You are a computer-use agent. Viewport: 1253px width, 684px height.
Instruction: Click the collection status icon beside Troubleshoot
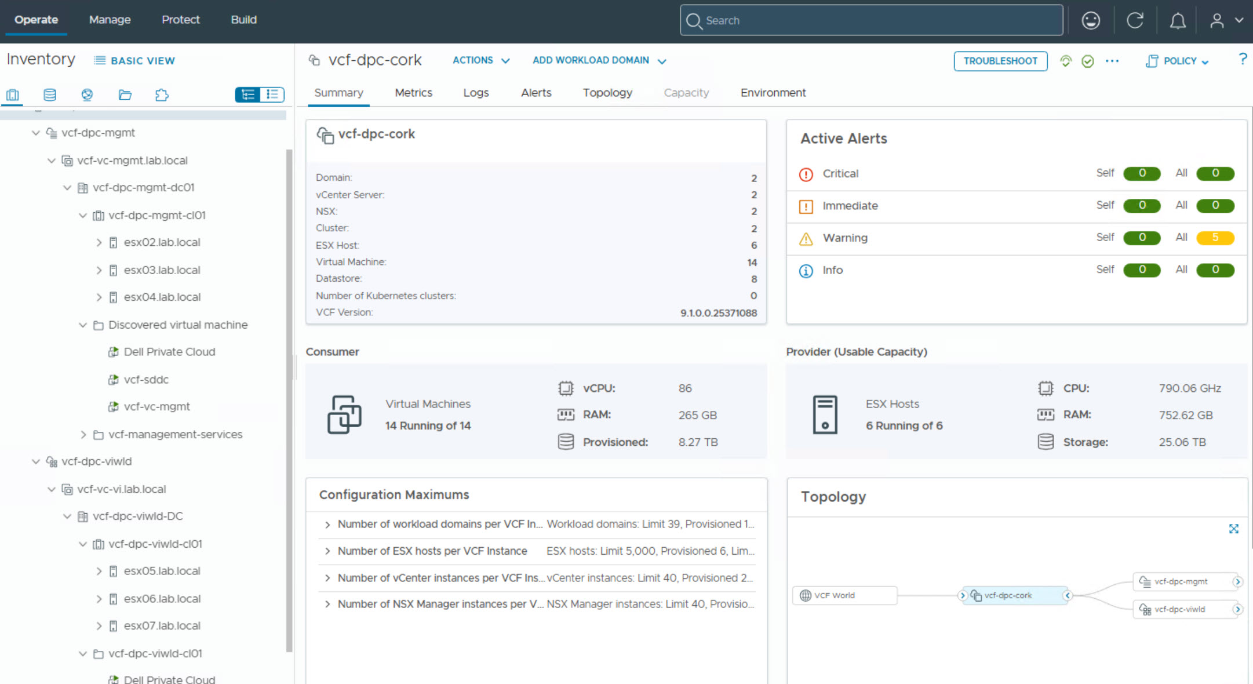[x=1065, y=61]
